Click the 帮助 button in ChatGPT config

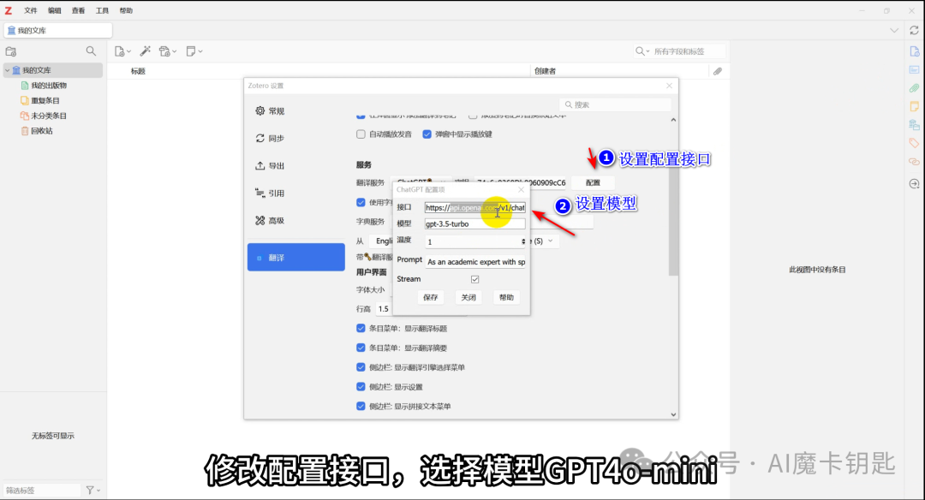pyautogui.click(x=506, y=297)
